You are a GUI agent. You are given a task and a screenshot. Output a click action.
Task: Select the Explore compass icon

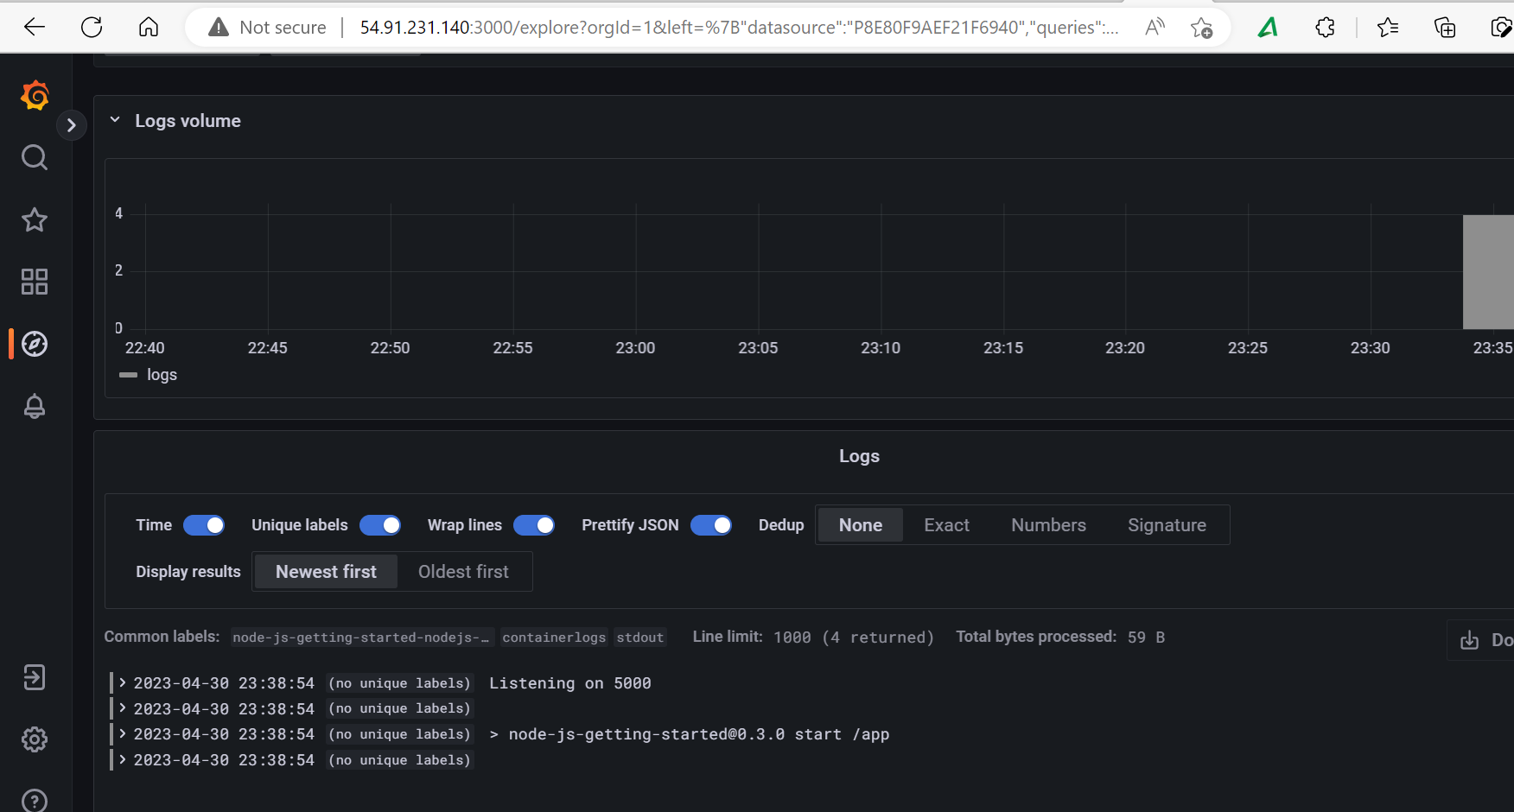[x=35, y=343]
